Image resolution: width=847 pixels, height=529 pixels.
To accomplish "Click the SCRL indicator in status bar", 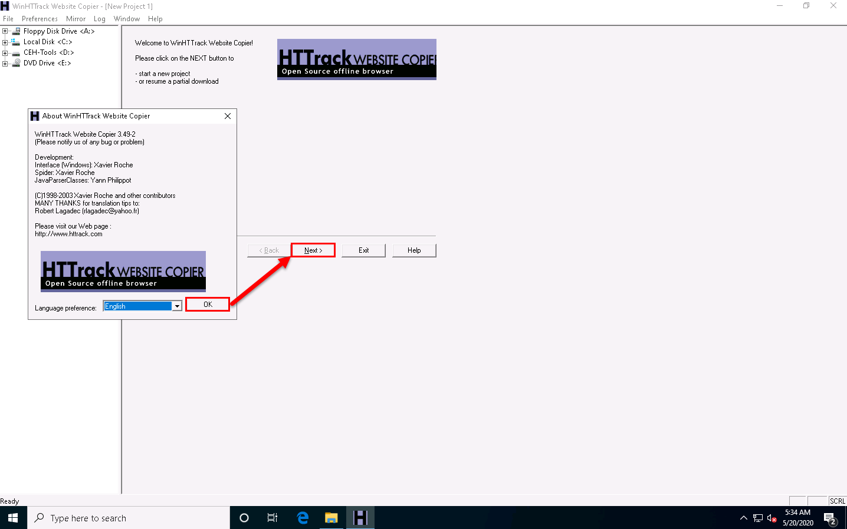I will click(x=838, y=501).
